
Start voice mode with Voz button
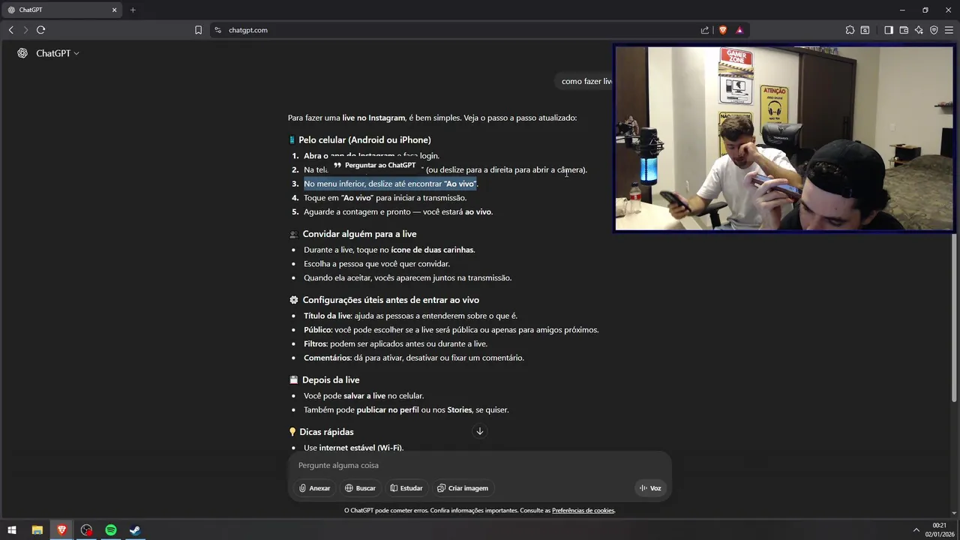point(650,488)
